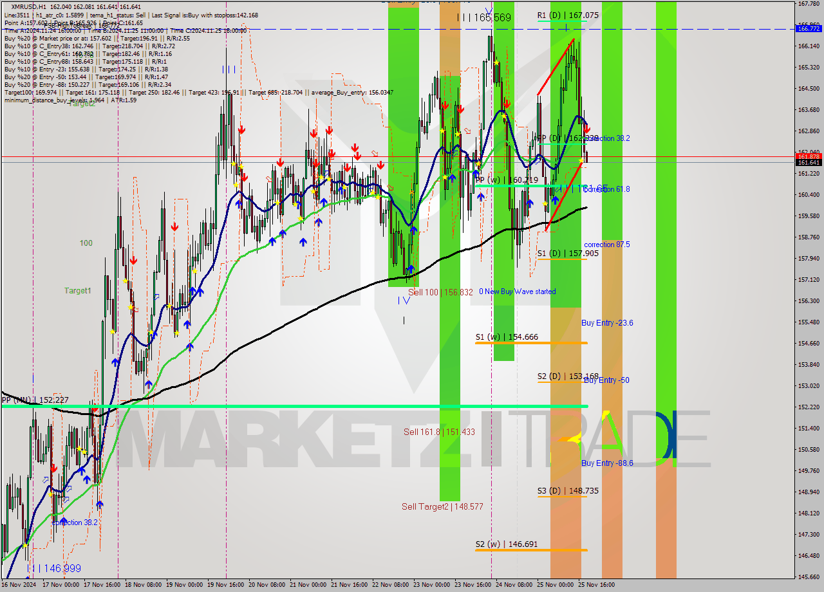Click the 'correction 61.8' label
This screenshot has height=592, width=824.
(x=606, y=189)
